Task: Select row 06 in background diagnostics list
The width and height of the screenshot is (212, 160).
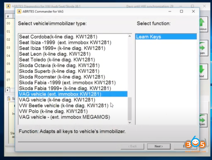Action: pyautogui.click(x=8, y=72)
